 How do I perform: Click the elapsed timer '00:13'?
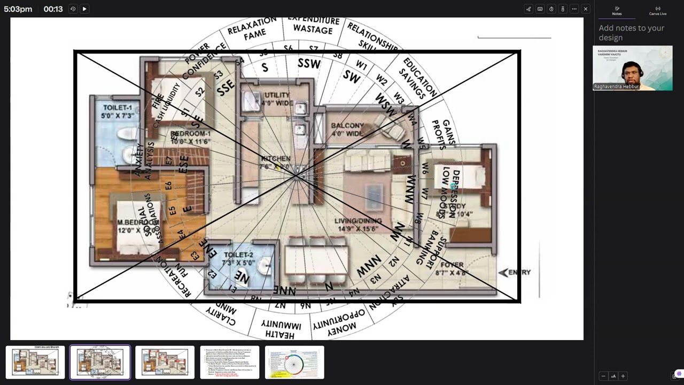click(53, 9)
